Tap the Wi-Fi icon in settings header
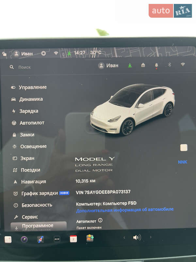The height and width of the screenshot is (262, 196). (183, 65)
